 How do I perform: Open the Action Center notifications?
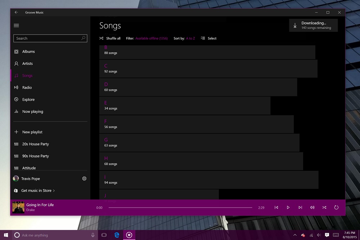tap(327, 235)
